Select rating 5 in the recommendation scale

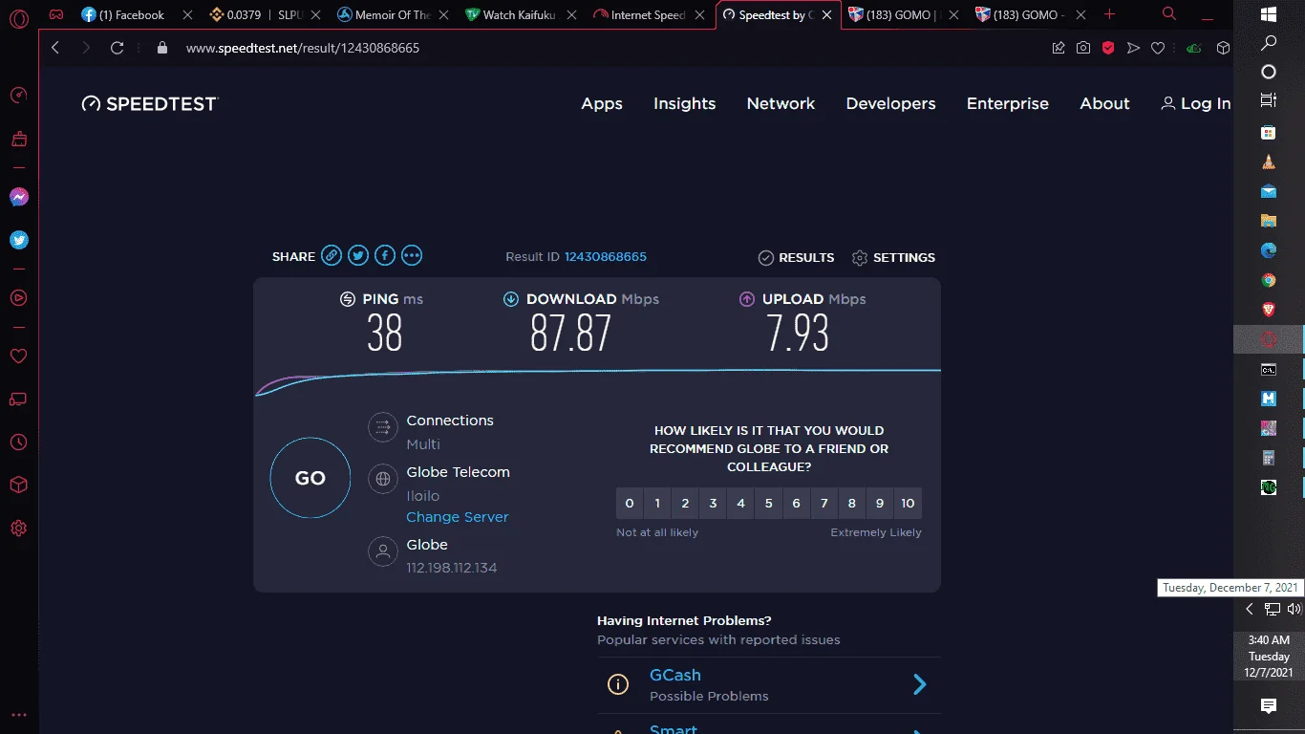coord(768,503)
